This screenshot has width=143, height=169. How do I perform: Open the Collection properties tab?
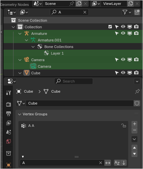coord(9,153)
